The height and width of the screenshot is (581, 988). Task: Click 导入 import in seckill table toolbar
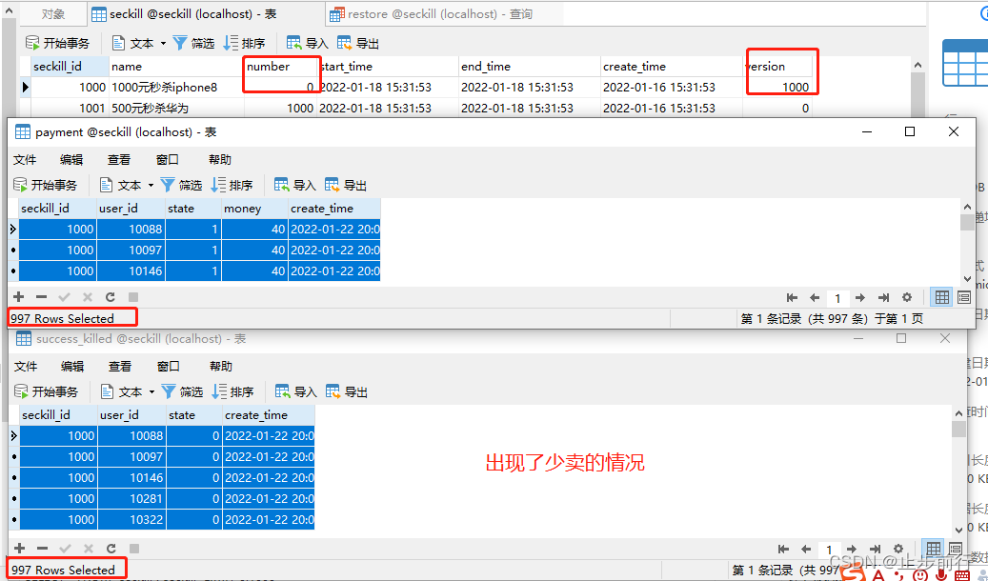[308, 43]
